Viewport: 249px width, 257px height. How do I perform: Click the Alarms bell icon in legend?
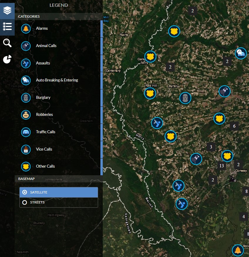(x=26, y=29)
